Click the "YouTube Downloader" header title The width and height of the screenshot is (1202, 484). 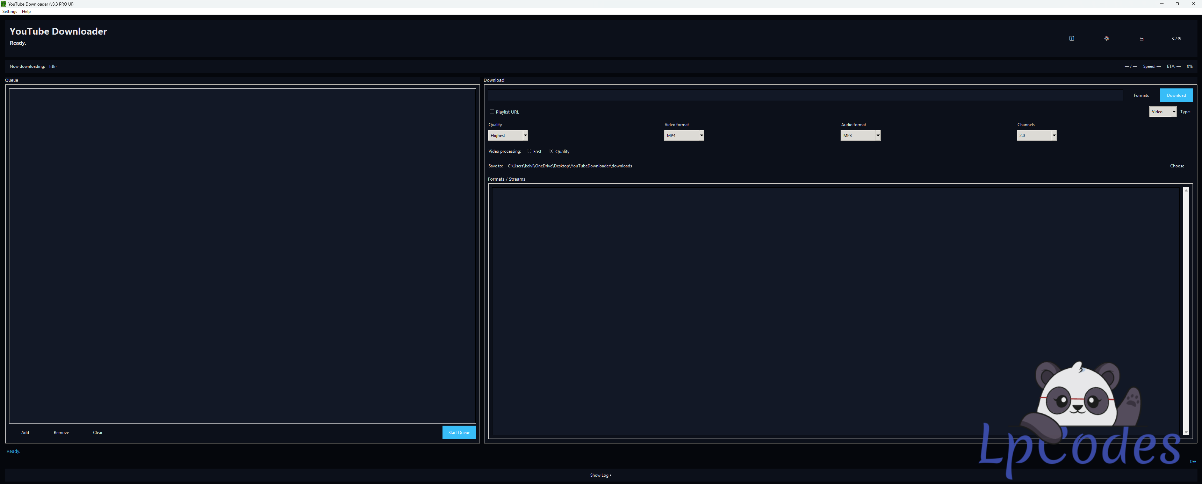tap(58, 31)
